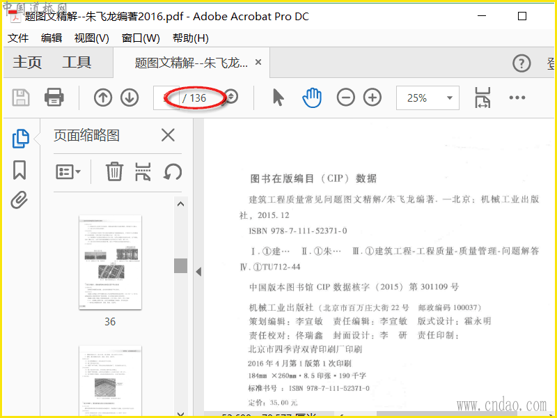Switch to the 工具 tab
The width and height of the screenshot is (557, 418).
pos(77,63)
